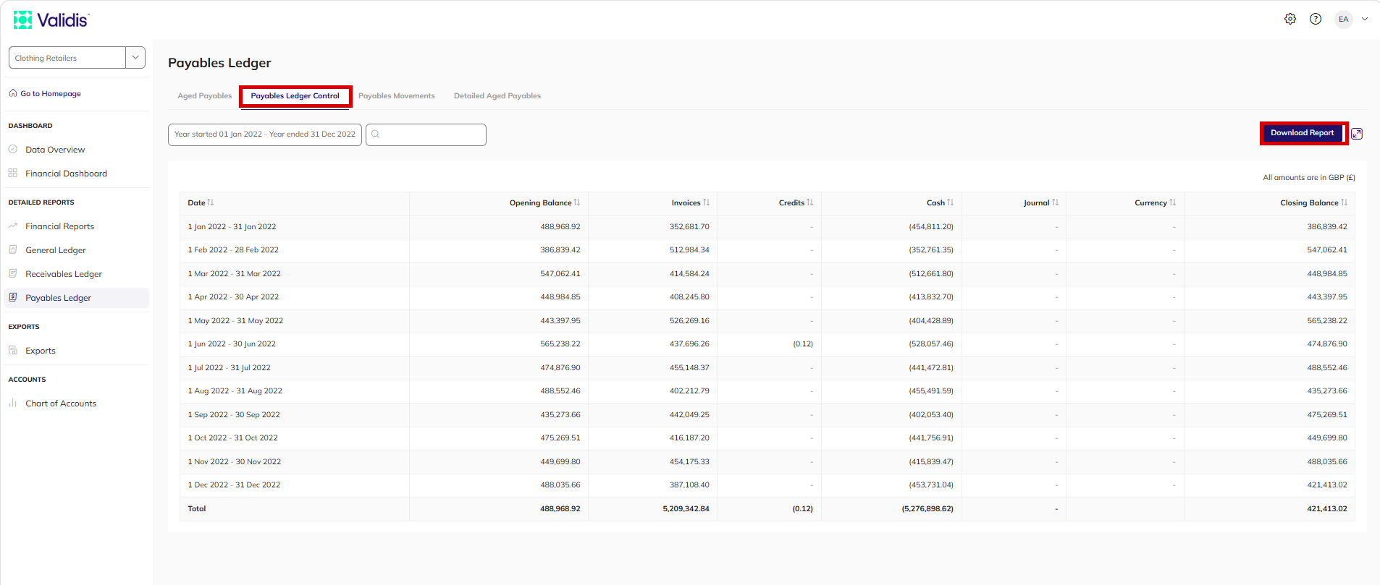Select the '1 Jan 2022 - 31 Jan 2022' row

(767, 227)
